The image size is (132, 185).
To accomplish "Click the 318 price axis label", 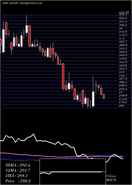I will [121, 72].
